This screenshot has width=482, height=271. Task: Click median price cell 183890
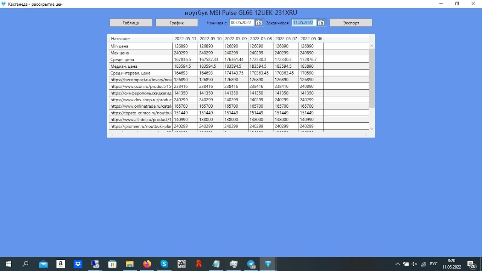311,66
